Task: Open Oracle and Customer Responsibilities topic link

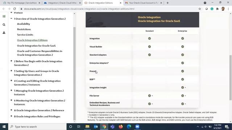Action: click(x=40, y=53)
